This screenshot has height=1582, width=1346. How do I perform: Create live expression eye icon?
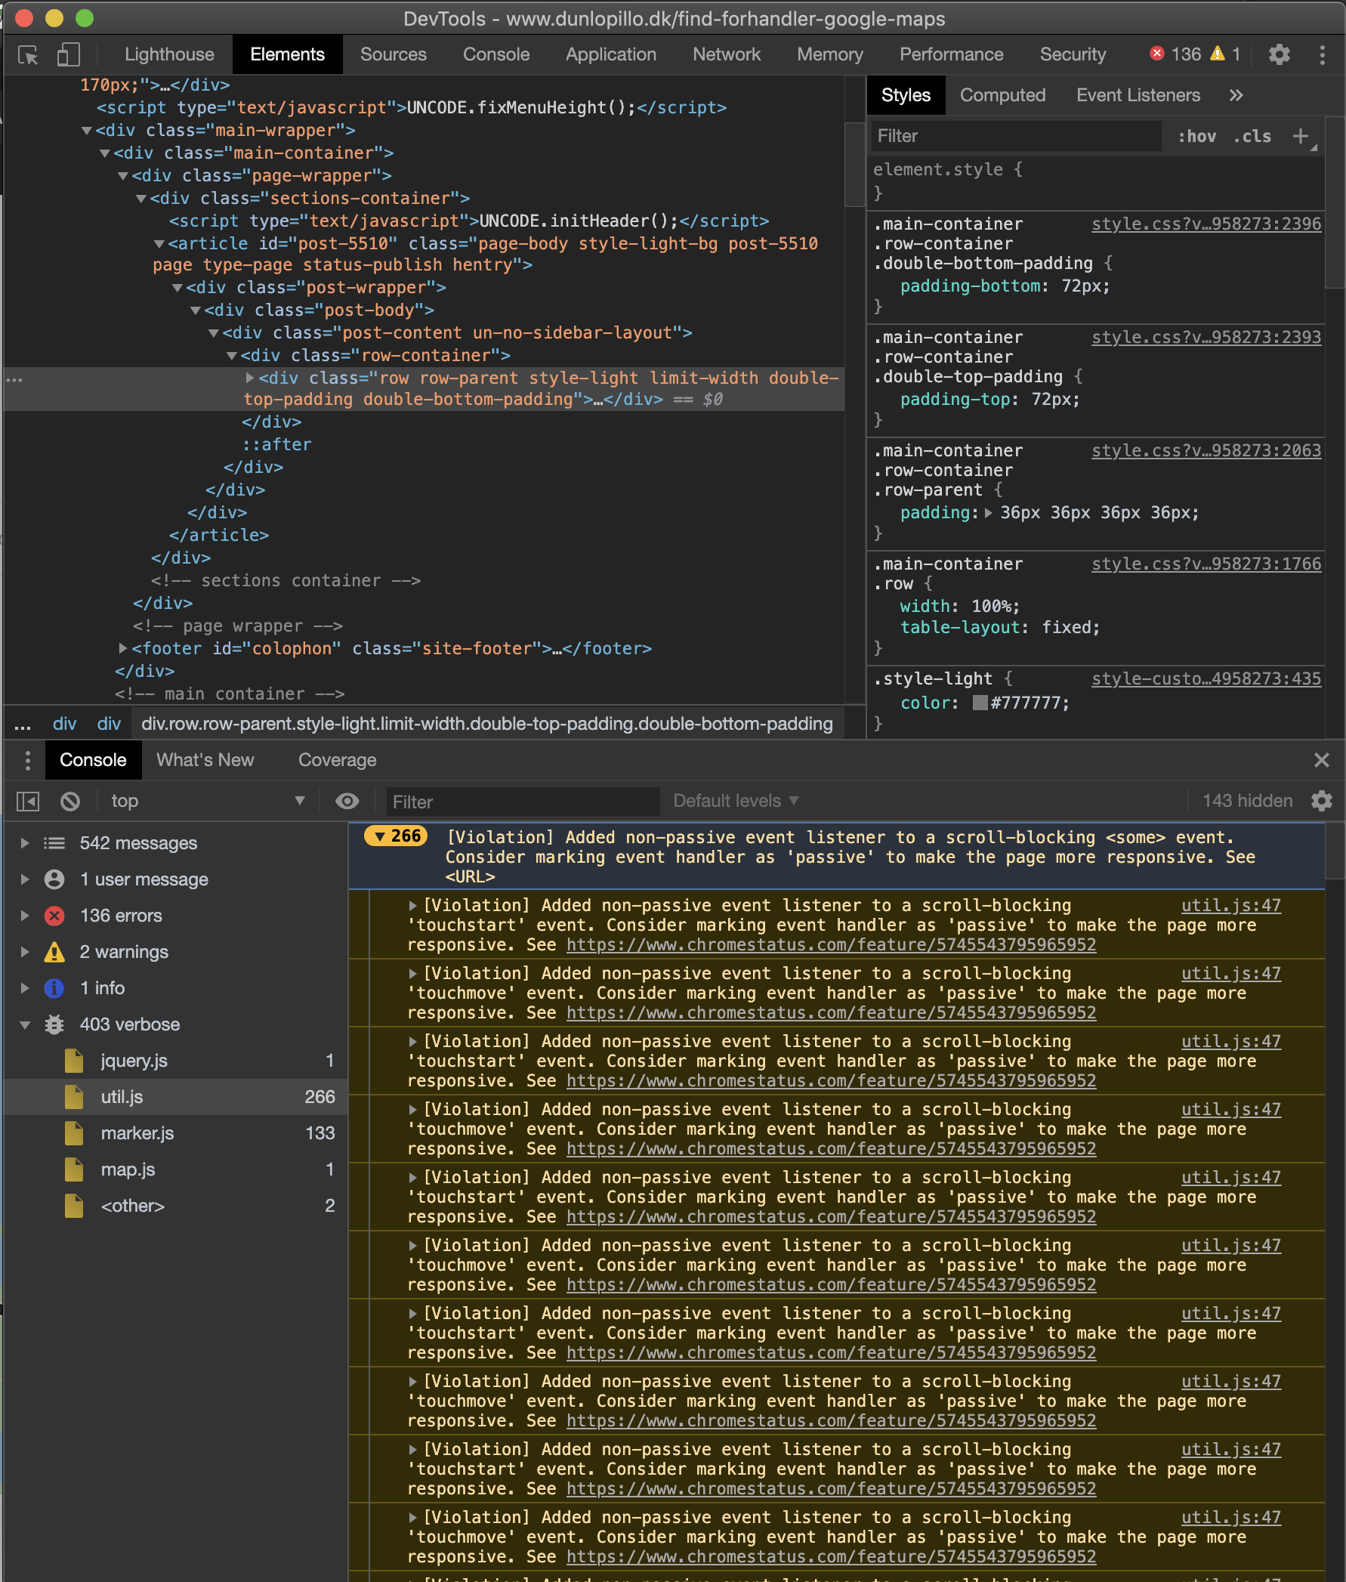(x=347, y=802)
